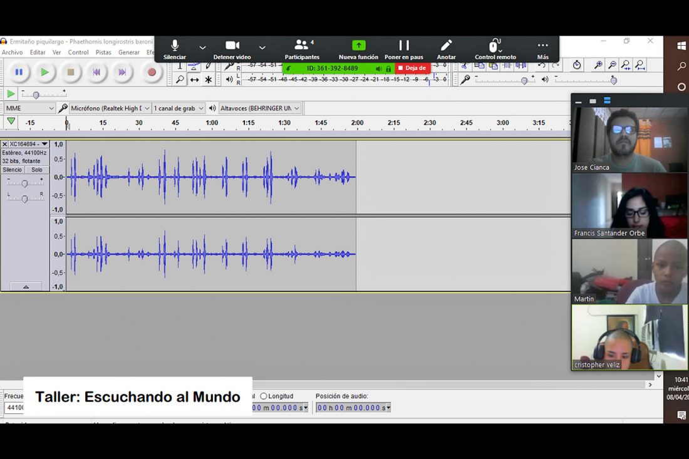
Task: Activate the Zoom magnifier tool
Action: tap(180, 80)
